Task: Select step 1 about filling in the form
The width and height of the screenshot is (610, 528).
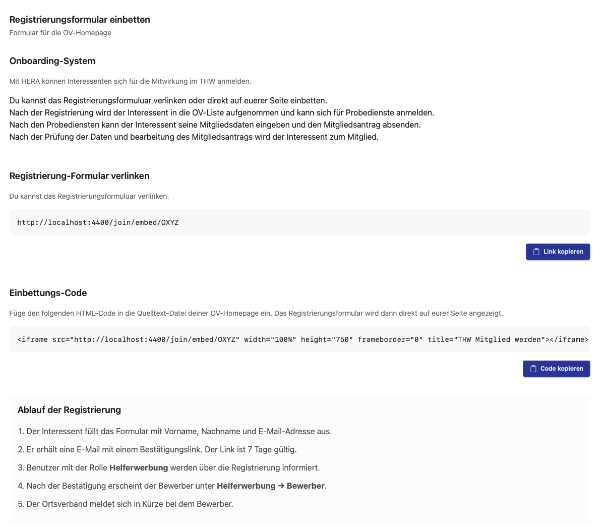Action: [175, 431]
